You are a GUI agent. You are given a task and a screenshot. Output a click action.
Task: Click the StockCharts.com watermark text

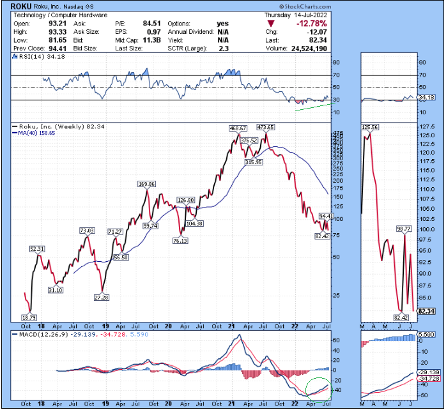click(305, 6)
